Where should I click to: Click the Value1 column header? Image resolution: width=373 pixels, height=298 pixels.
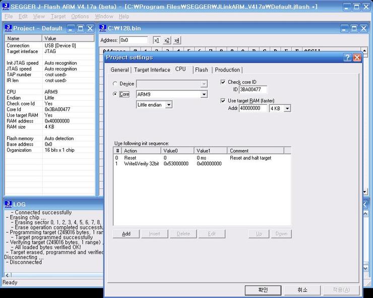pos(211,151)
